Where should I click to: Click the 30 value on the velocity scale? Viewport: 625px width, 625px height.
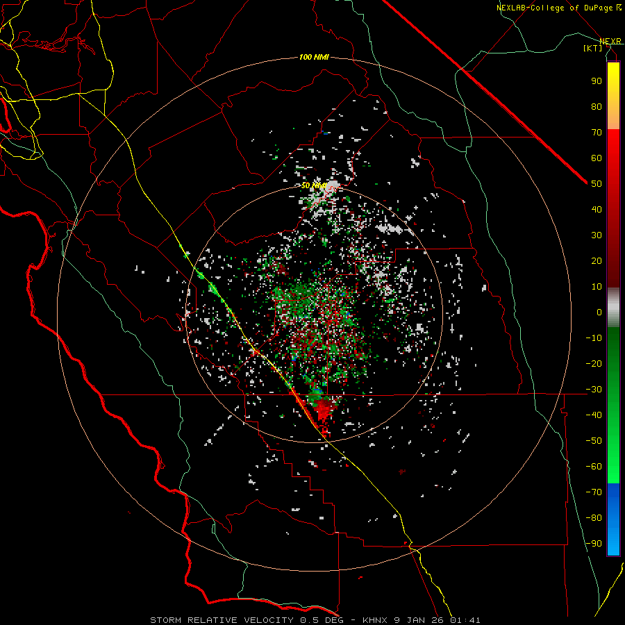point(597,235)
